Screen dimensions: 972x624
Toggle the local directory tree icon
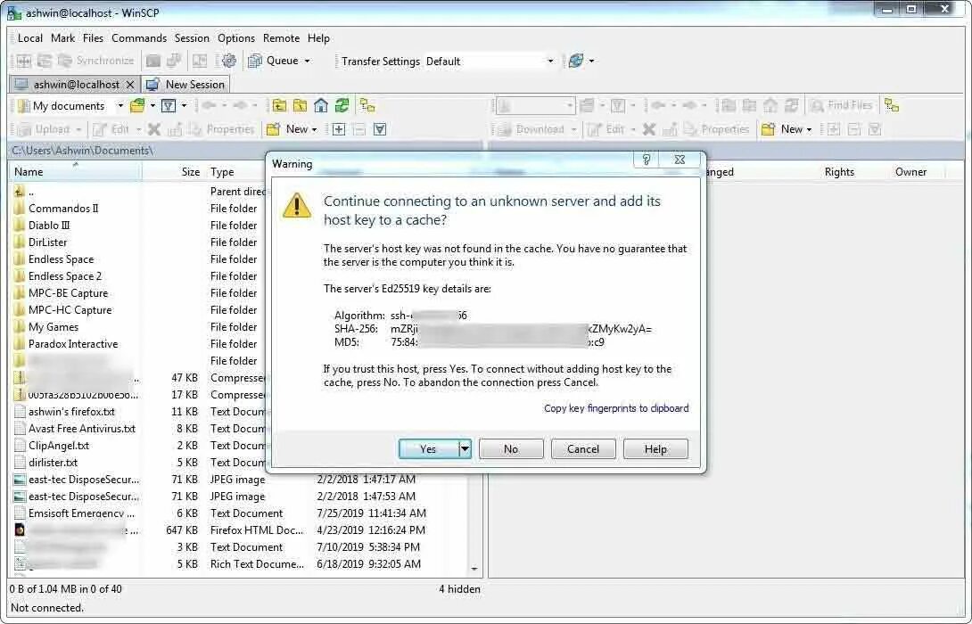click(367, 106)
